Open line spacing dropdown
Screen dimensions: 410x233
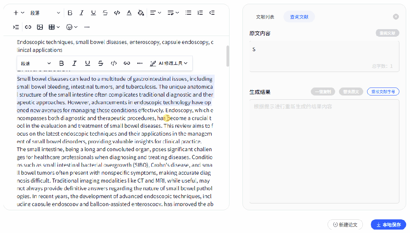[173, 13]
